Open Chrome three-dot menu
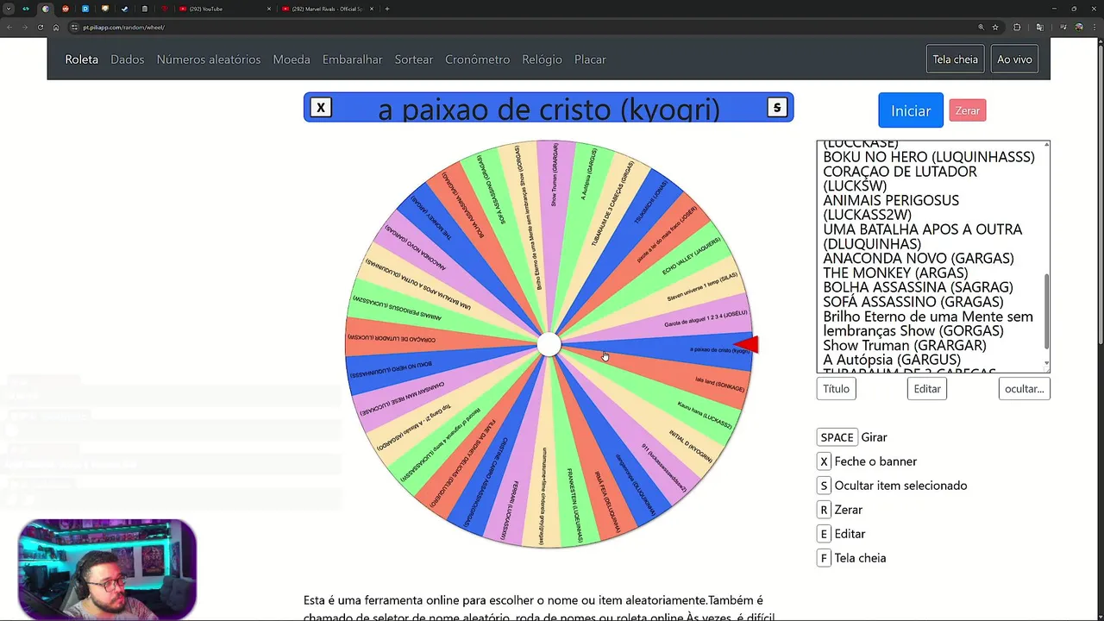 coord(1094,27)
